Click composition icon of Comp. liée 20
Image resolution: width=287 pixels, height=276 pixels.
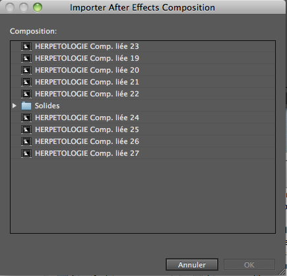tap(26, 70)
